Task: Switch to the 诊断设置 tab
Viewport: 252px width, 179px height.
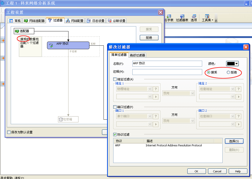Action: pos(116,21)
